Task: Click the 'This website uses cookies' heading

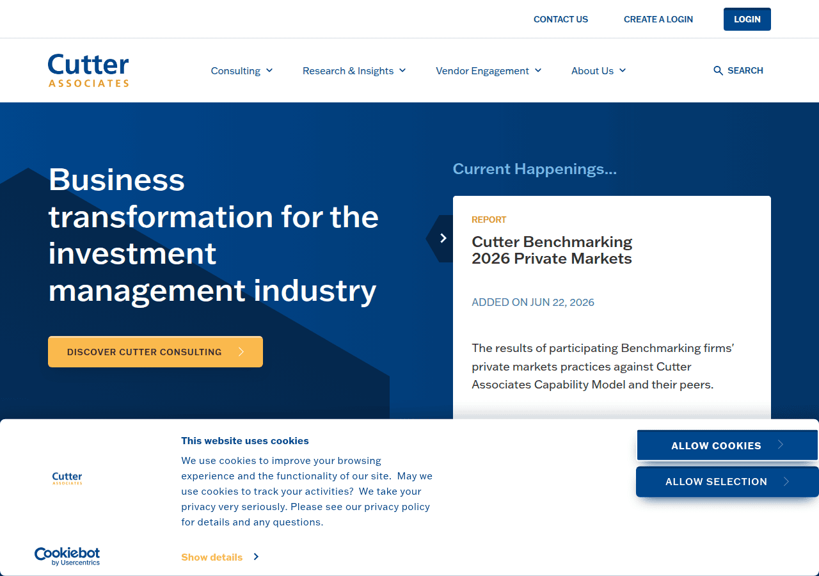Action: 245,440
